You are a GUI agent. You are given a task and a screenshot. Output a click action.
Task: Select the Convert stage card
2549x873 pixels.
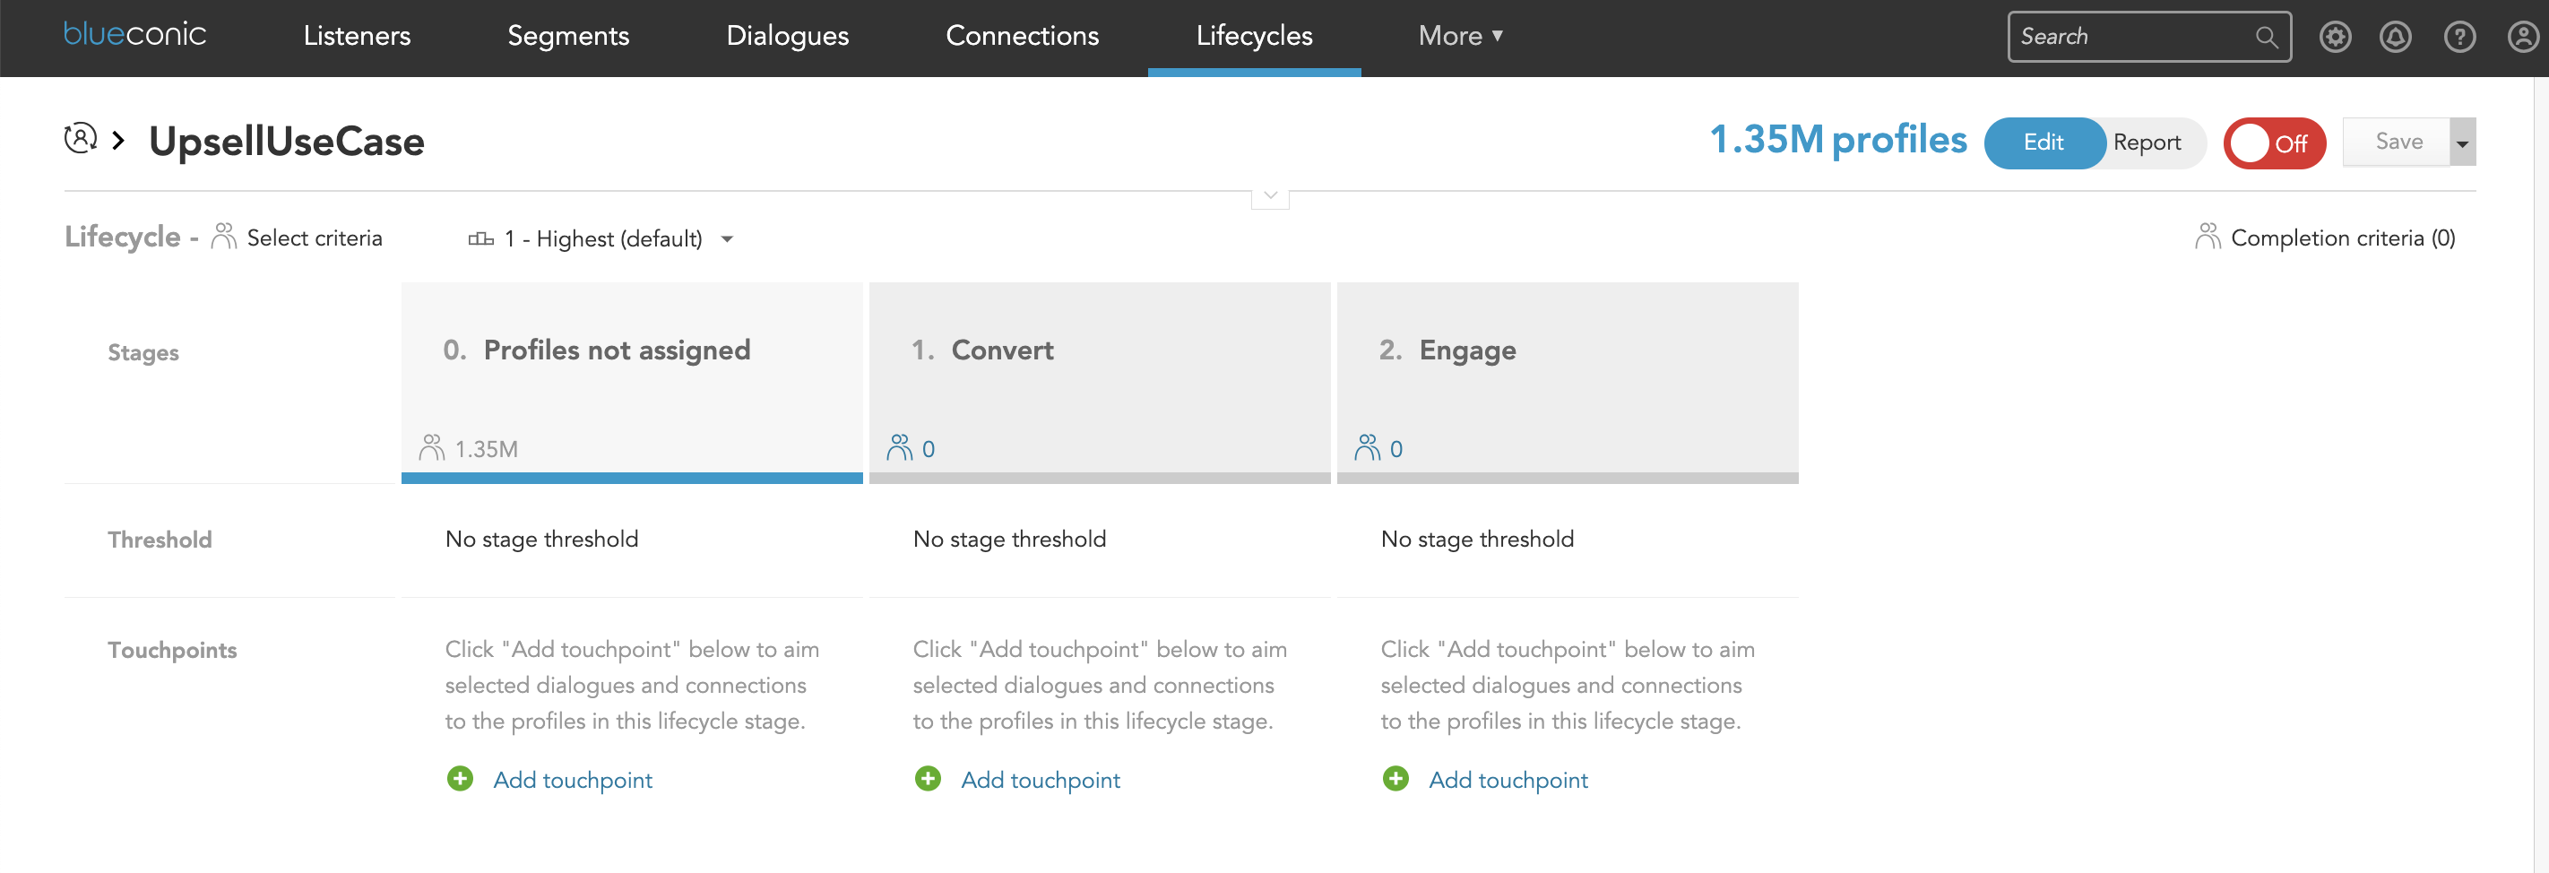tap(1101, 382)
